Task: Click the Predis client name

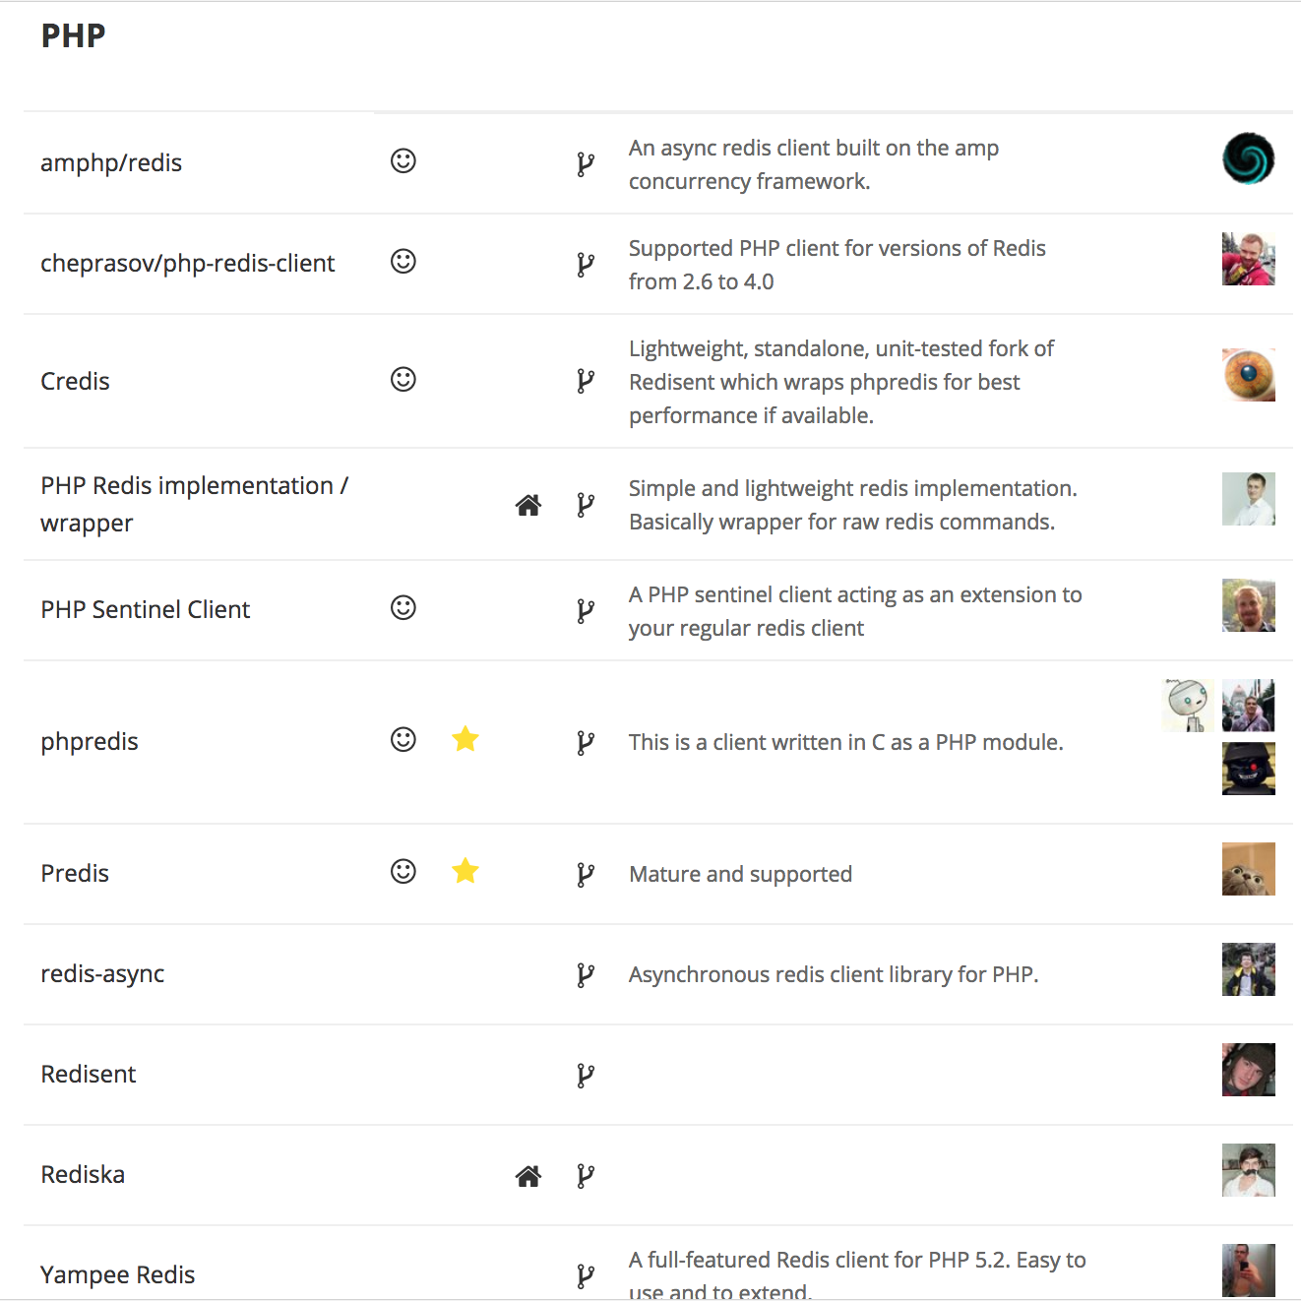Action: tap(75, 873)
